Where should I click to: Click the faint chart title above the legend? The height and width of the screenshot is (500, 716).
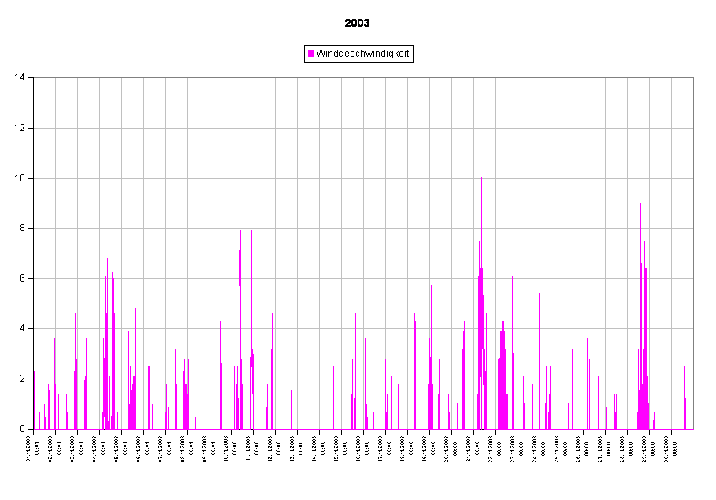point(358,24)
